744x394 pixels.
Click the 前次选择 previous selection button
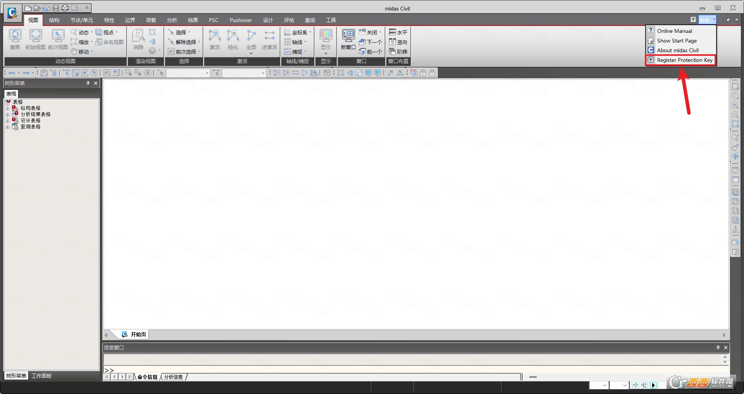[184, 52]
